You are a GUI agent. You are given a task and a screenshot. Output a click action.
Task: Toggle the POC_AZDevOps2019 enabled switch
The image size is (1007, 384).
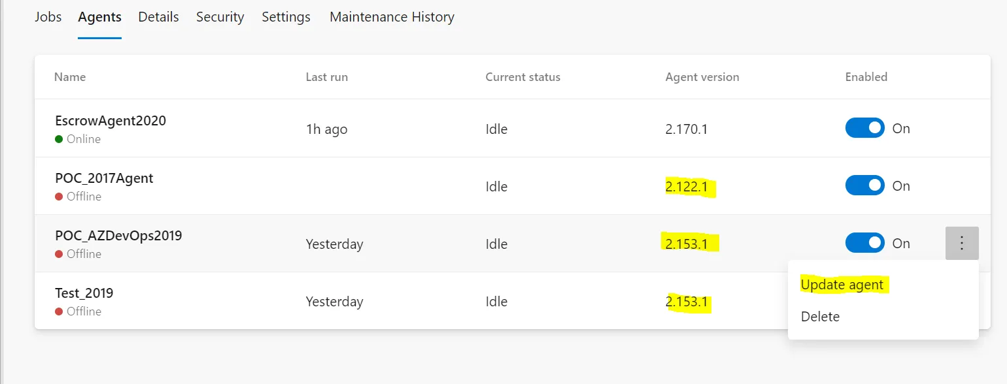[864, 243]
